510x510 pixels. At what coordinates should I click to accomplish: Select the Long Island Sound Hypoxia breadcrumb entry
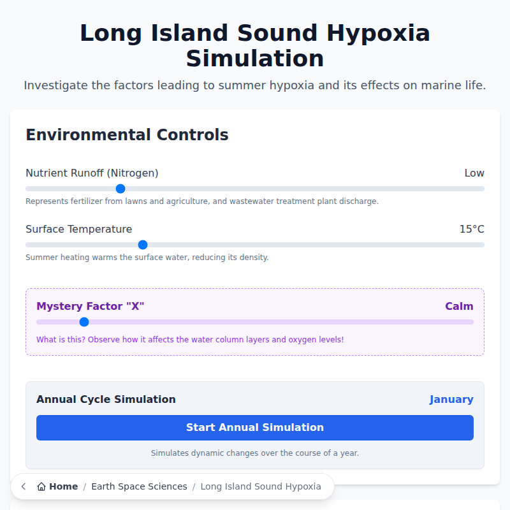(x=261, y=486)
